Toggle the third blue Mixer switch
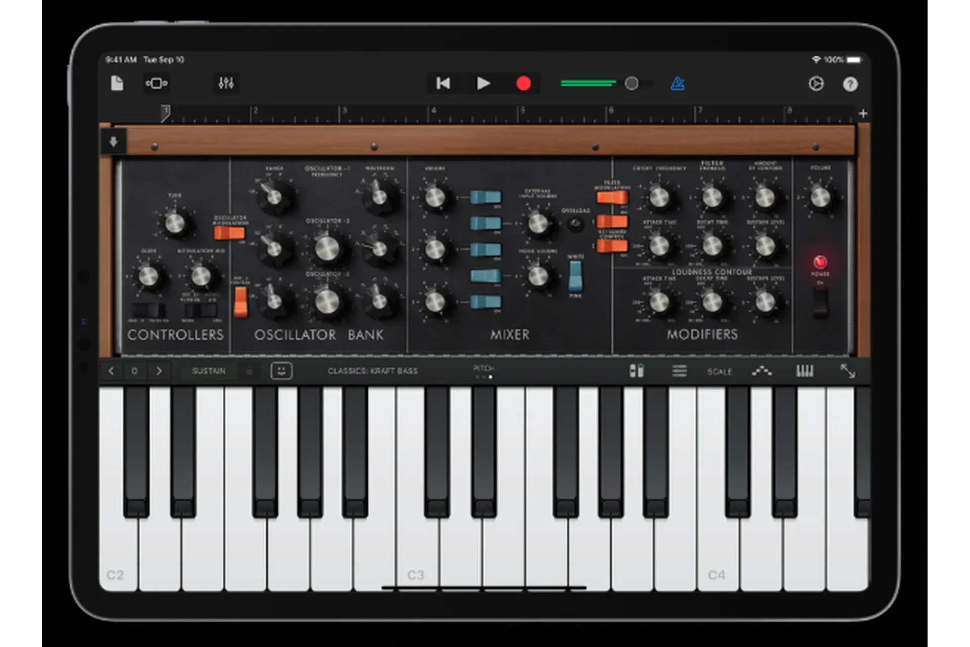The image size is (970, 647). [486, 249]
